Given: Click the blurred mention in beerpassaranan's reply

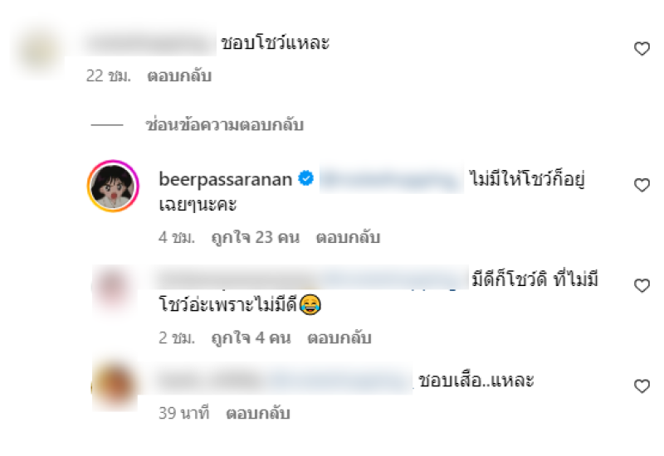Looking at the screenshot, I should (x=391, y=180).
